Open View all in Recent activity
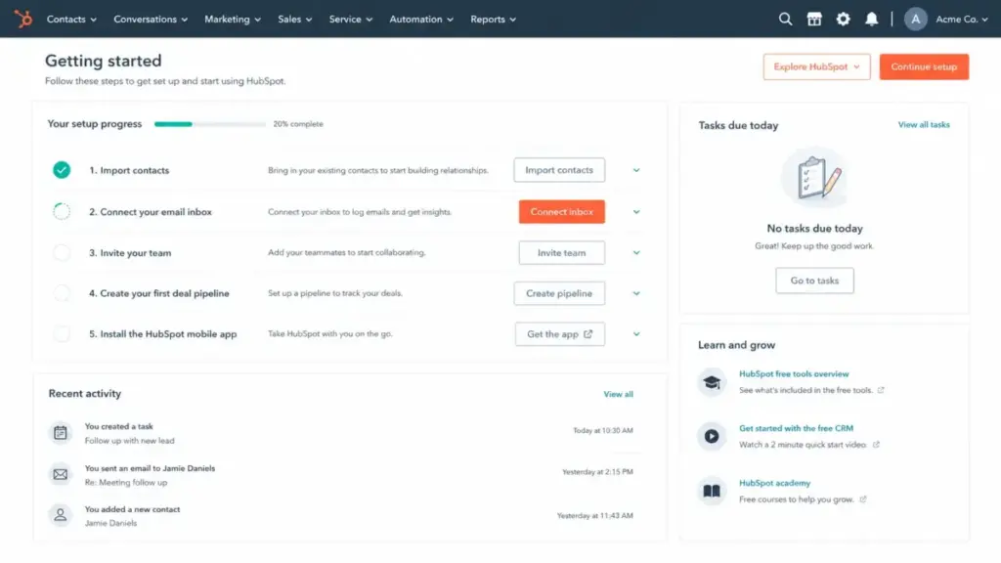Screen dimensions: 1001x563 (619, 395)
